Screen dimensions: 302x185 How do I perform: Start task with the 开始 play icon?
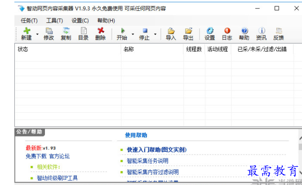(122, 34)
